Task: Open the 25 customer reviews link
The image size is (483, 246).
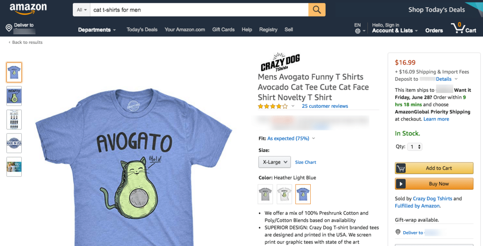Action: tap(325, 106)
